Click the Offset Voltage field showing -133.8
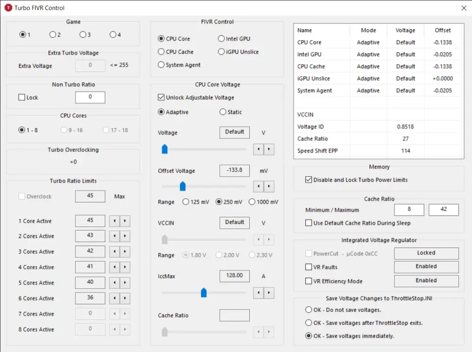Image resolution: width=472 pixels, height=352 pixels. (235, 171)
